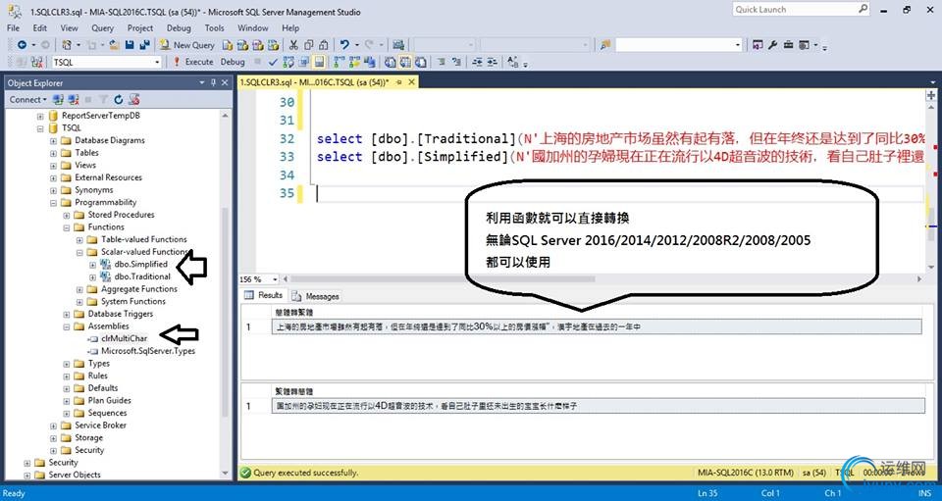Open the Tools menu

[214, 27]
